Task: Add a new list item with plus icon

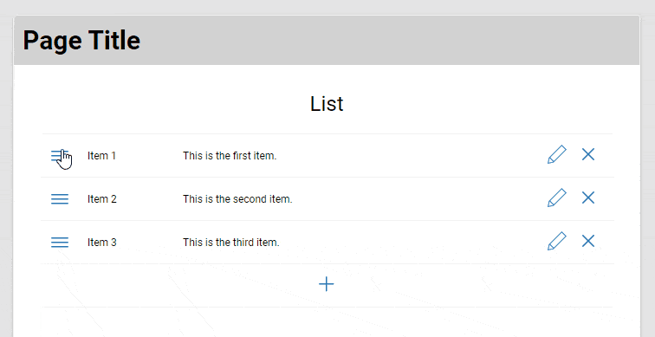Action: tap(327, 284)
